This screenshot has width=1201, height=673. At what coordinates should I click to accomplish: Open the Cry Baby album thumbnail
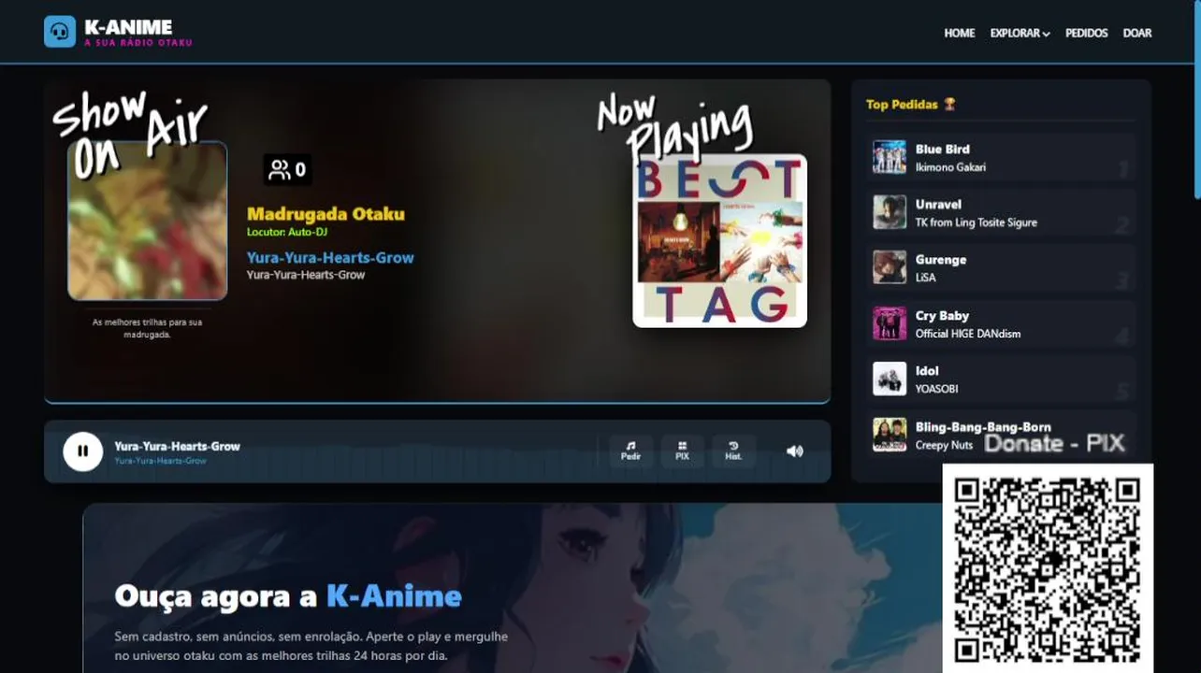click(890, 323)
